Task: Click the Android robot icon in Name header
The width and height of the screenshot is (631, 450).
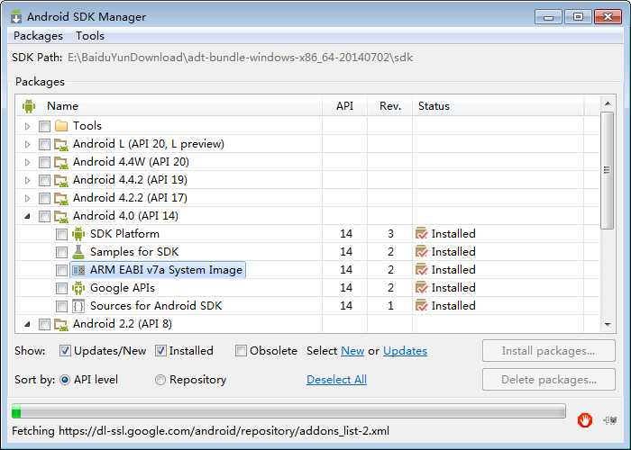Action: pyautogui.click(x=29, y=106)
